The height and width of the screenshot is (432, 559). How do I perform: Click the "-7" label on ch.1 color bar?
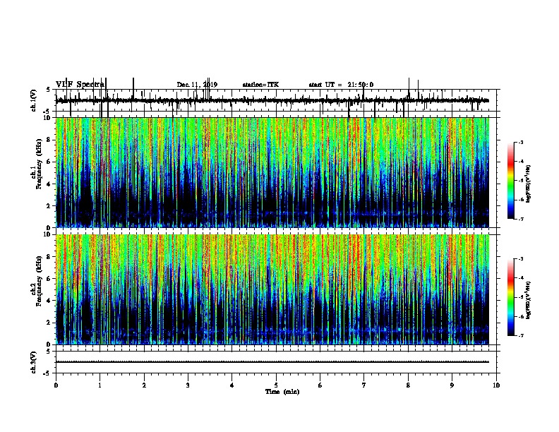[x=521, y=219]
